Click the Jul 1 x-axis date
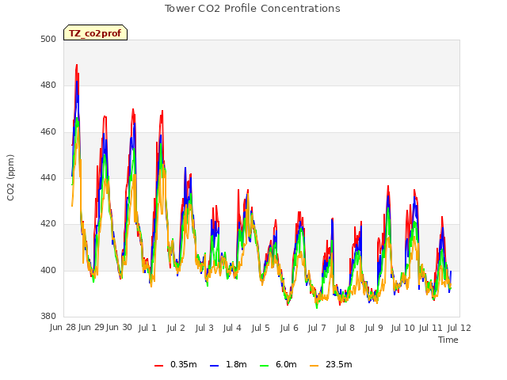This screenshot has width=507, height=380. coord(147,328)
